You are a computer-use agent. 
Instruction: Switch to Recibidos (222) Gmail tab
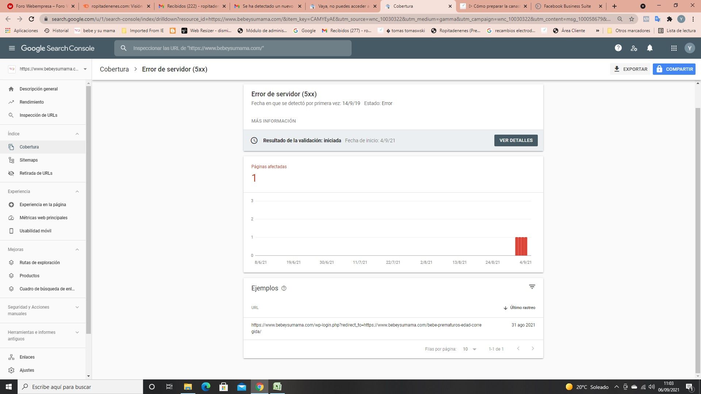coord(192,6)
